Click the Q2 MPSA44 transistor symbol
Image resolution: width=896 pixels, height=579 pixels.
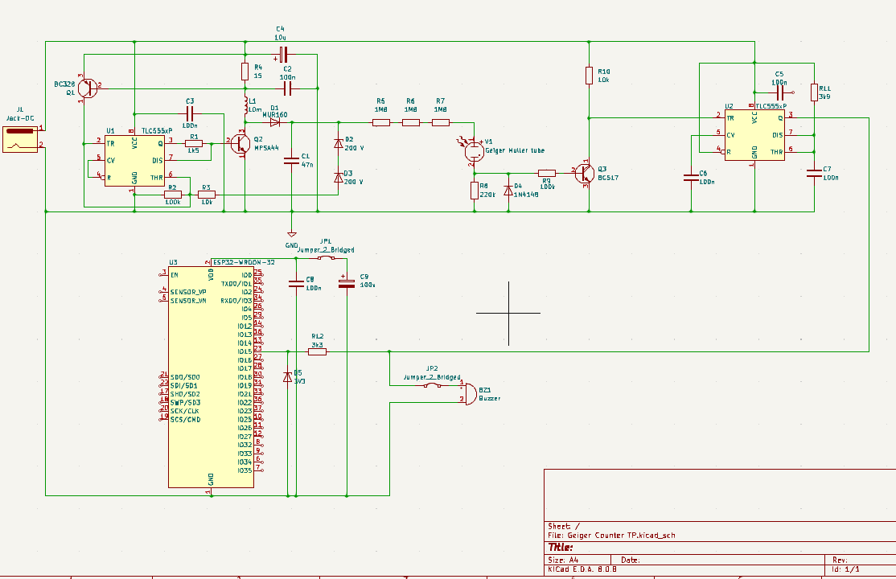(240, 143)
